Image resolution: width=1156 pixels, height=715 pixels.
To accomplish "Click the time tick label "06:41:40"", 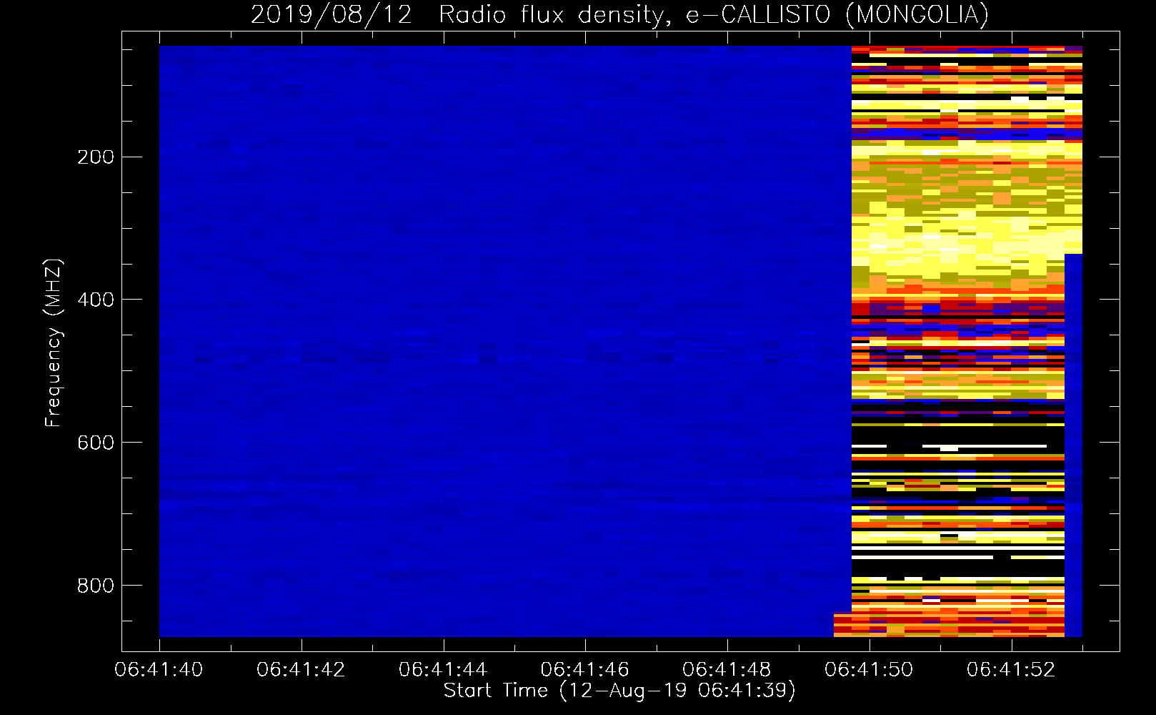I will tap(159, 670).
